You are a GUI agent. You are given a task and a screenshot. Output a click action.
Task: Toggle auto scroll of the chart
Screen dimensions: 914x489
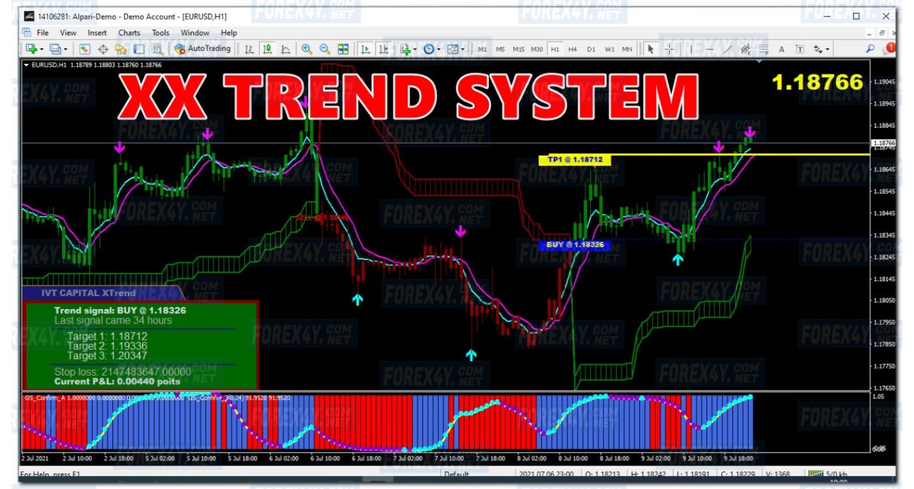click(365, 49)
